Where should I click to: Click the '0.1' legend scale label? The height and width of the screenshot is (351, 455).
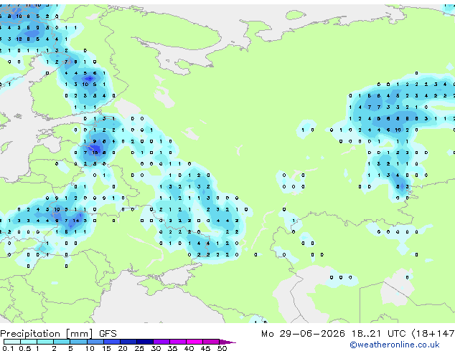click(x=8, y=348)
